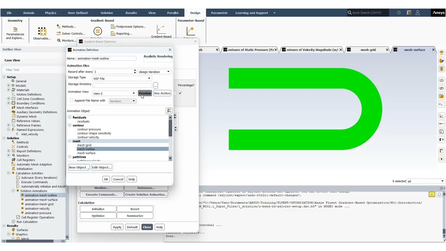Screen dimensions: 446x251
Task: Click Apply in Gradient-Based Optimizer window
Action: 117,227
